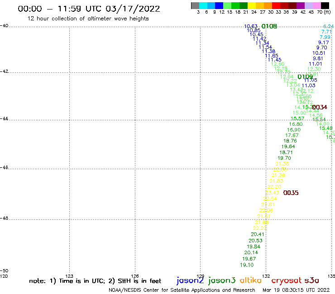Click the latitude axis label '-46'

point(4,167)
